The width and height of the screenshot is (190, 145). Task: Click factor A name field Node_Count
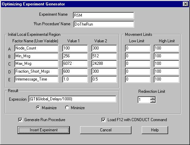tap(36, 48)
